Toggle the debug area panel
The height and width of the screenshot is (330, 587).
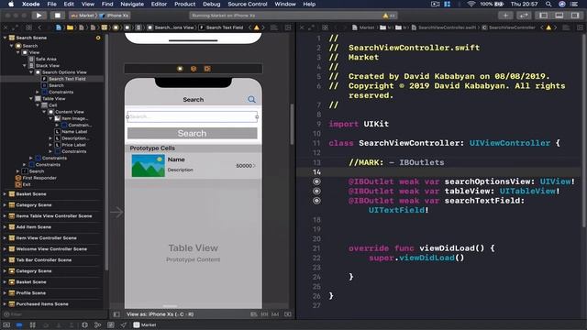(559, 16)
